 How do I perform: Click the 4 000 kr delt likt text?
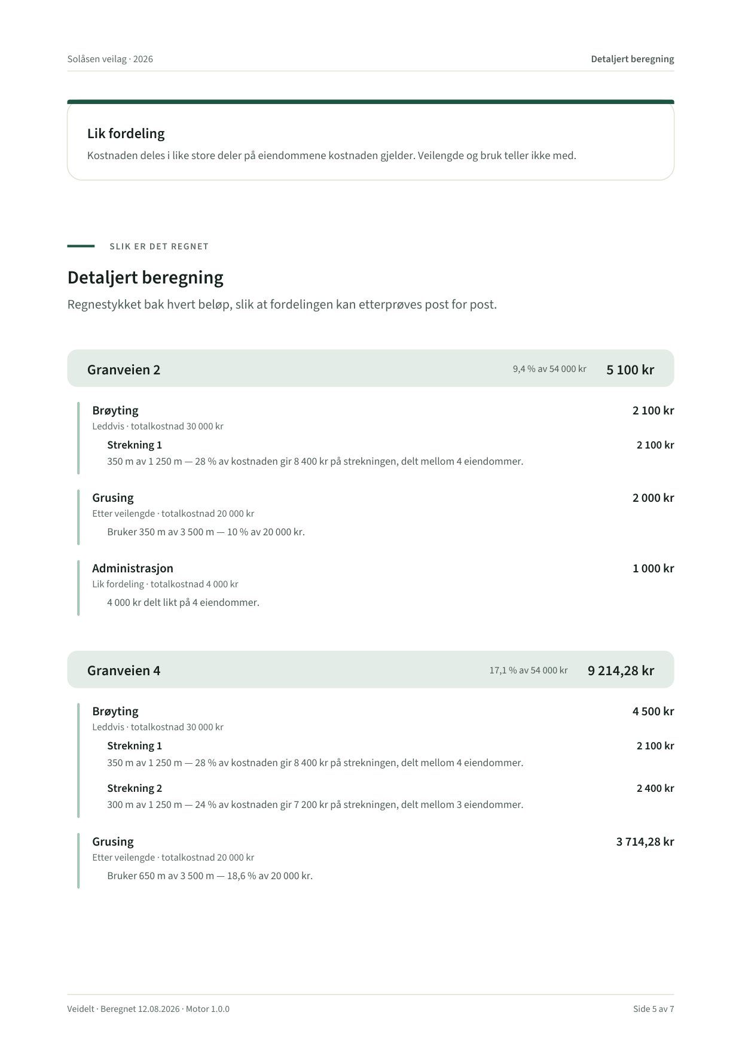click(x=183, y=602)
